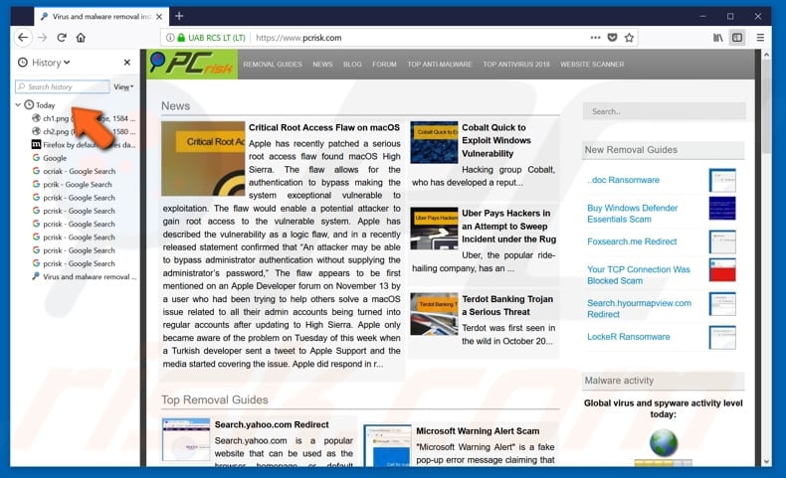
Task: Open a new tab with the plus button
Action: click(x=179, y=17)
